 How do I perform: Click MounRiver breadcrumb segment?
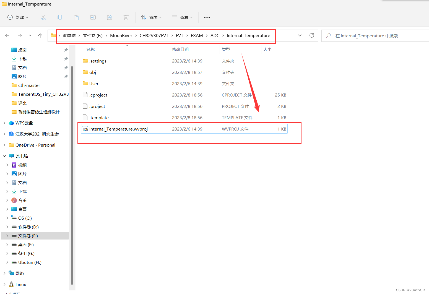121,36
